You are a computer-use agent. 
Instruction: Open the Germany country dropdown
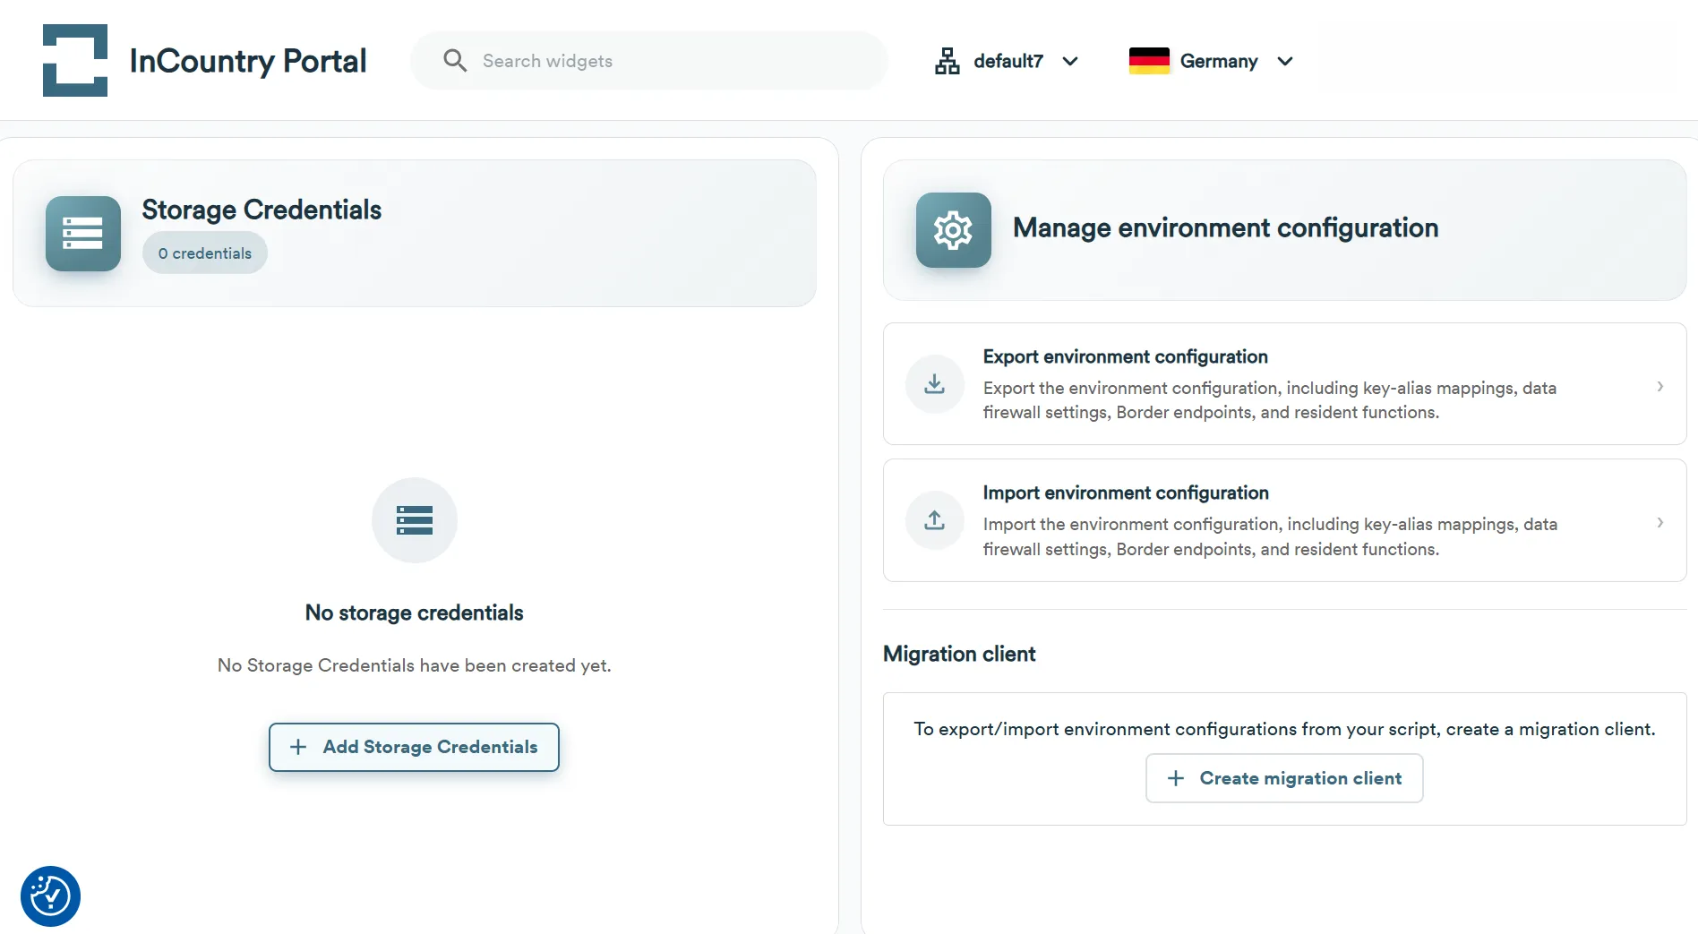pos(1211,61)
